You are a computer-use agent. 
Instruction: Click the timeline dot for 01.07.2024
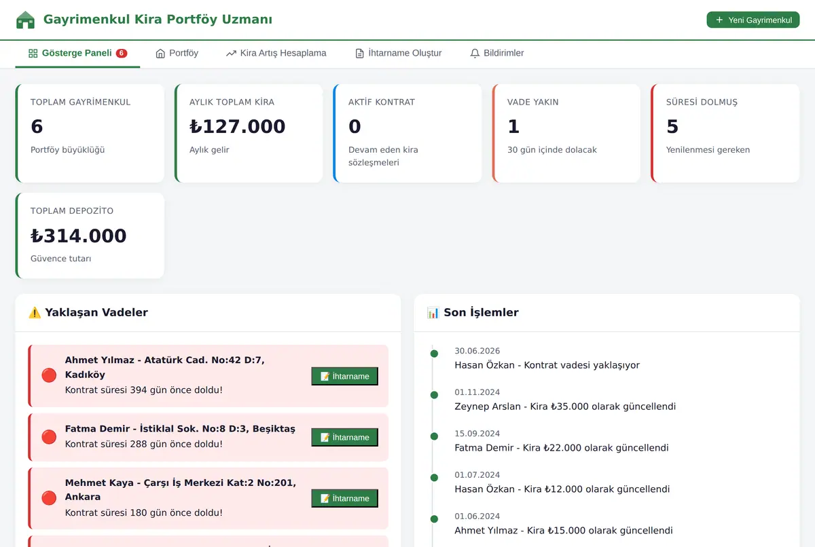click(x=434, y=477)
